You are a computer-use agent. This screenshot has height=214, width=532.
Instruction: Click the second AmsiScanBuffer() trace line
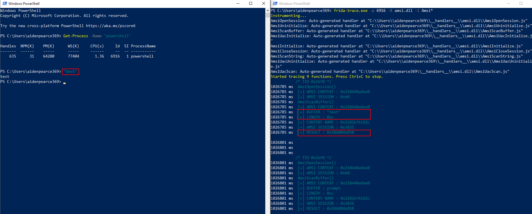[x=316, y=178]
